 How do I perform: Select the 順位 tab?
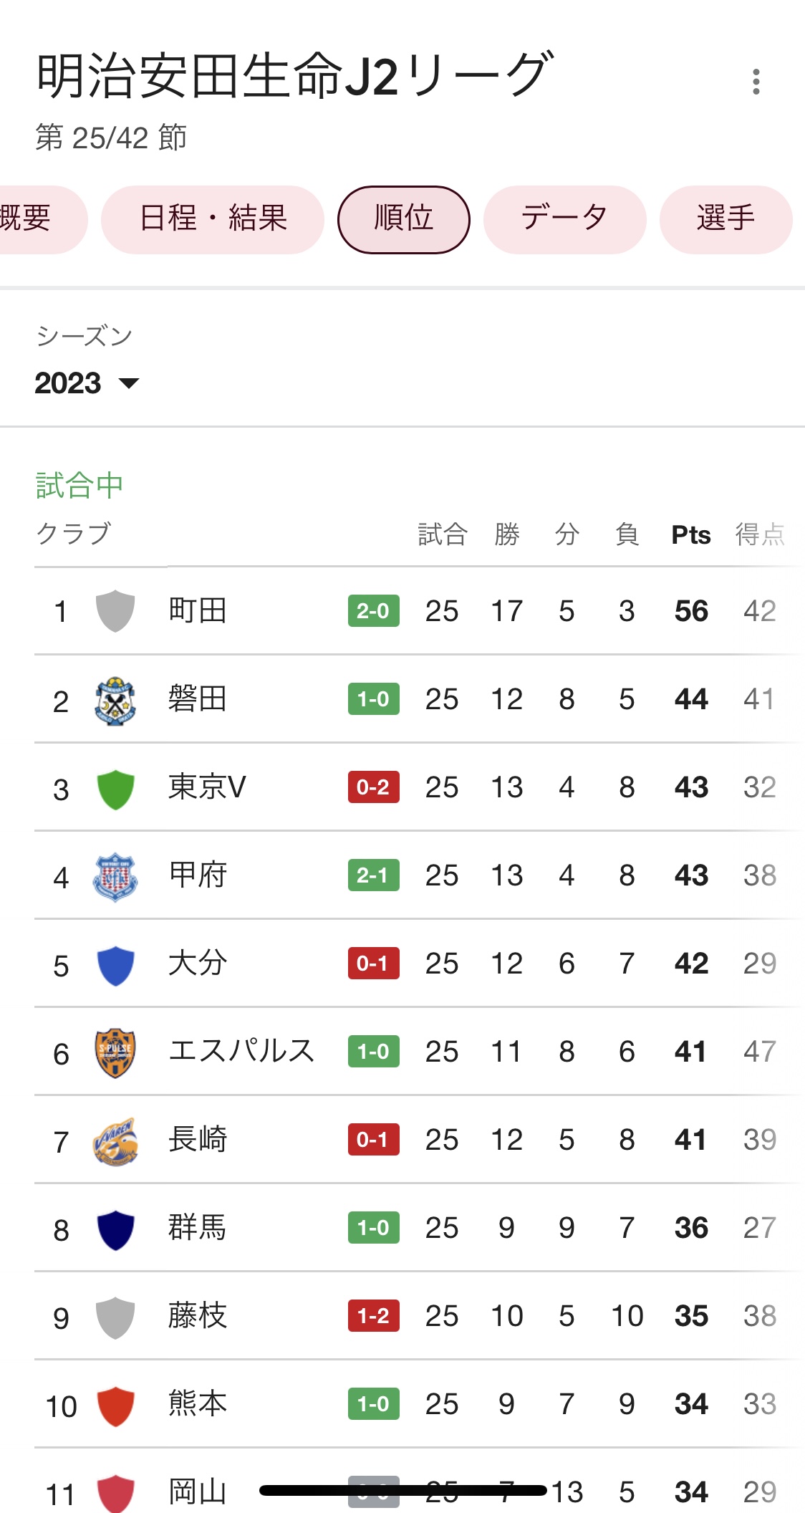(403, 218)
